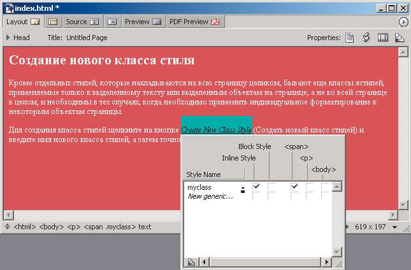Click the CSS icon at style popup bottom-left
The image size is (411, 270).
[192, 262]
